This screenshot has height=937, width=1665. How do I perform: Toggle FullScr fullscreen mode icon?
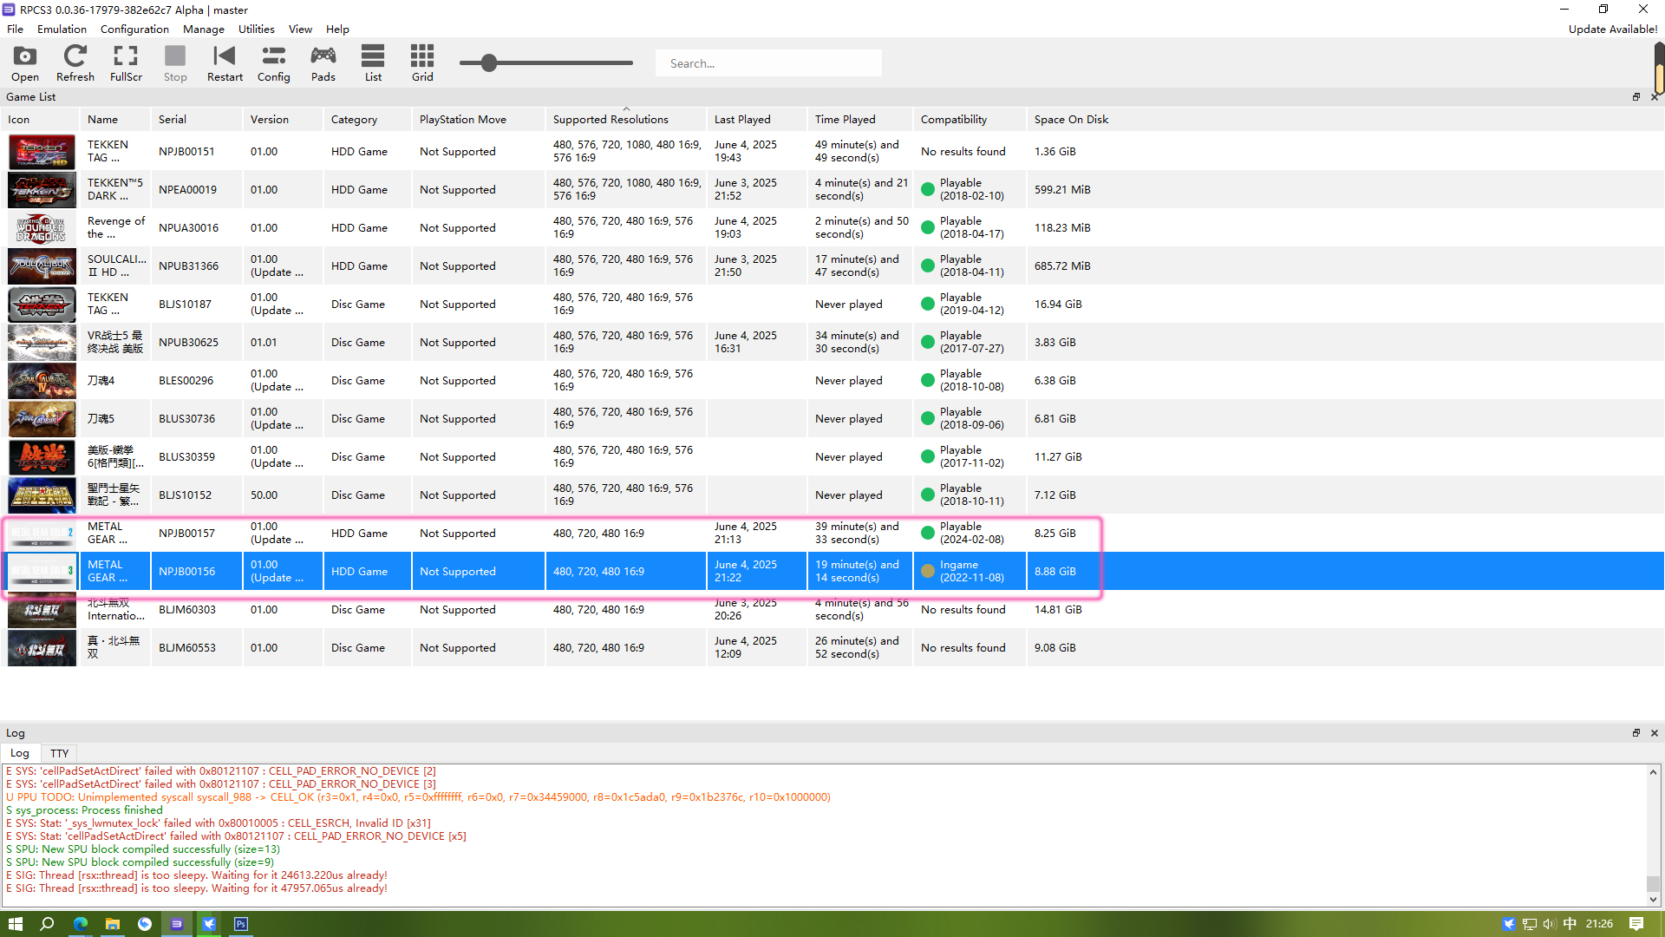[x=126, y=62]
